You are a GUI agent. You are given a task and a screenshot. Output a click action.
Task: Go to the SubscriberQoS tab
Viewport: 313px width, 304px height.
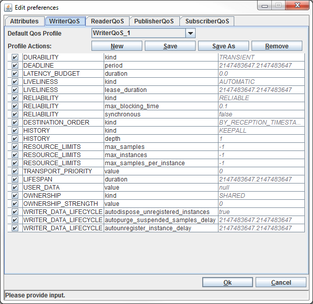(x=206, y=21)
